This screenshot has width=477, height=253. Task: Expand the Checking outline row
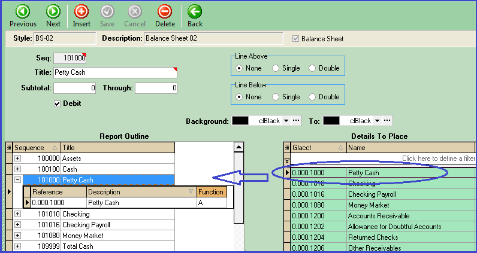(x=17, y=214)
